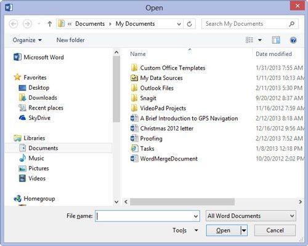Expand the Change your view dropdown arrow

pyautogui.click(x=260, y=40)
